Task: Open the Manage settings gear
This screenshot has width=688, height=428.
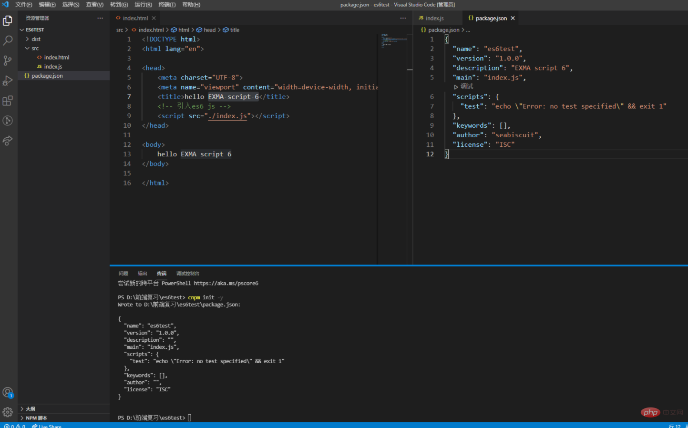Action: click(8, 412)
